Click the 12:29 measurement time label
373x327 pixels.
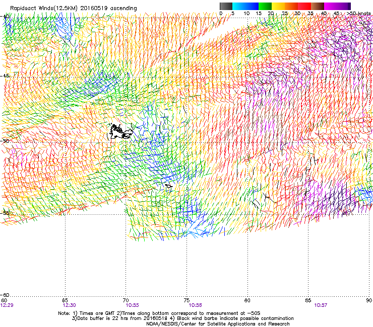coord(7,305)
